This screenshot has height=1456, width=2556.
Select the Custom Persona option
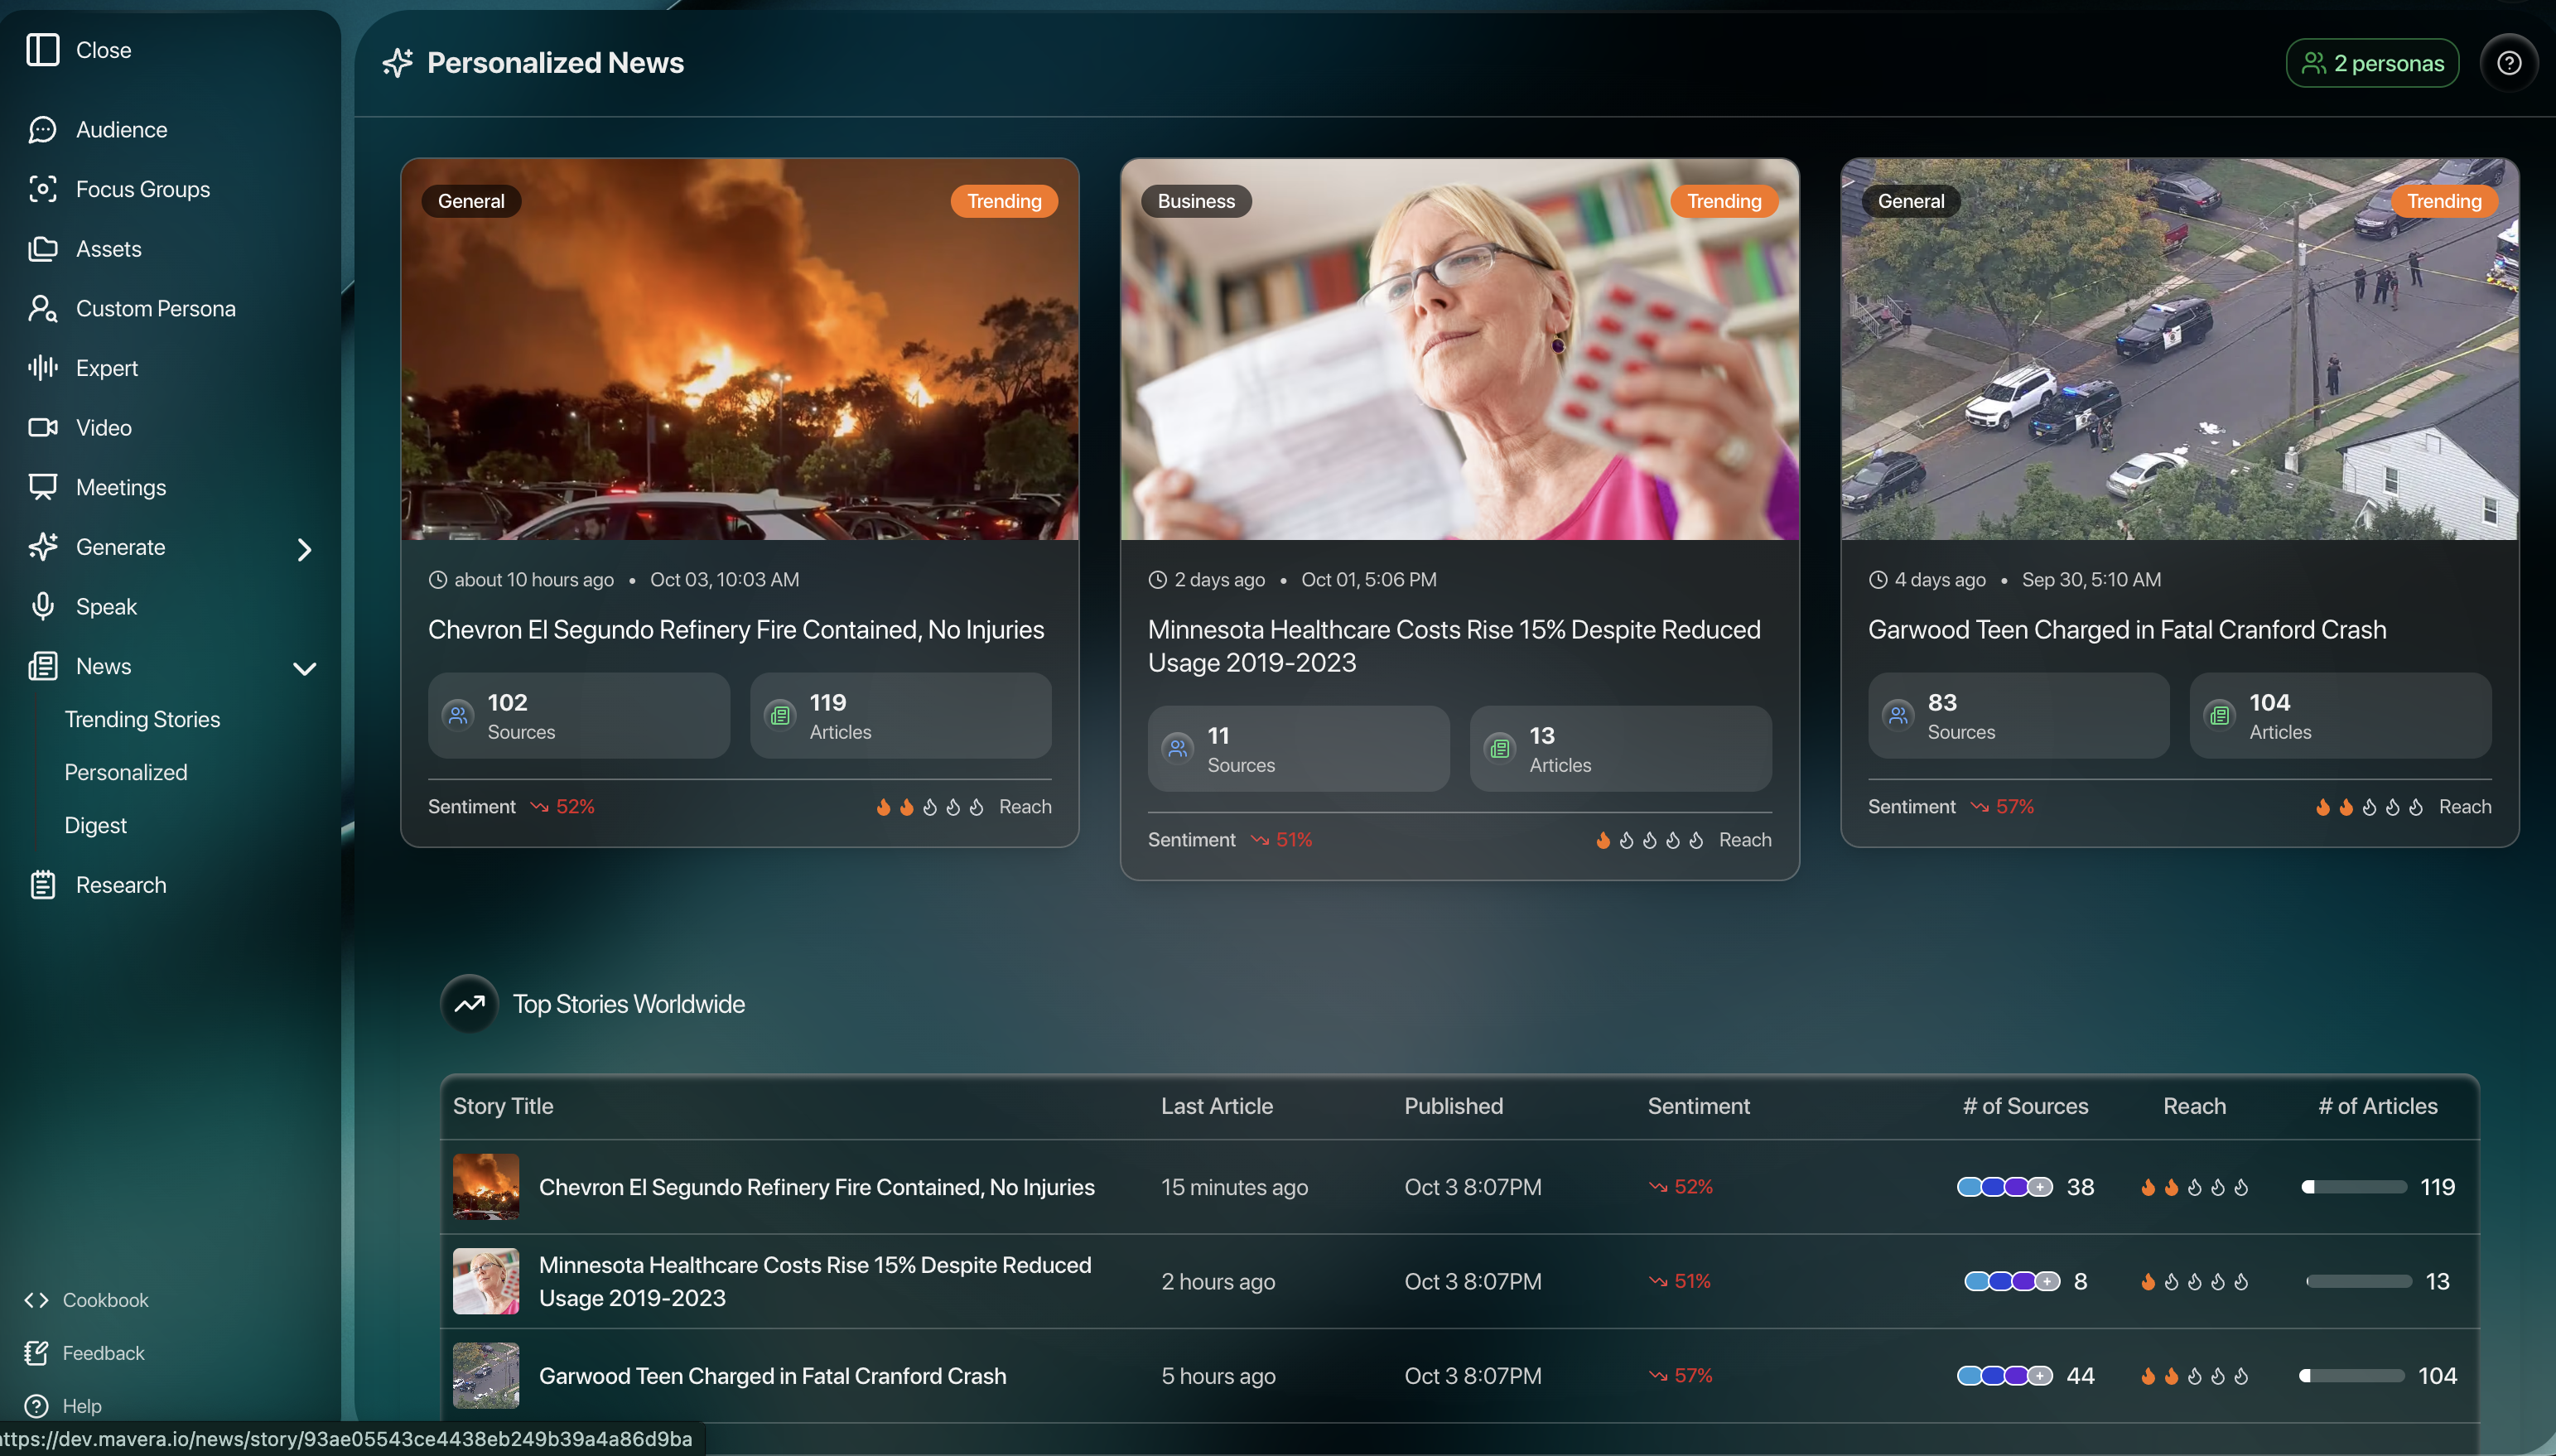click(156, 308)
